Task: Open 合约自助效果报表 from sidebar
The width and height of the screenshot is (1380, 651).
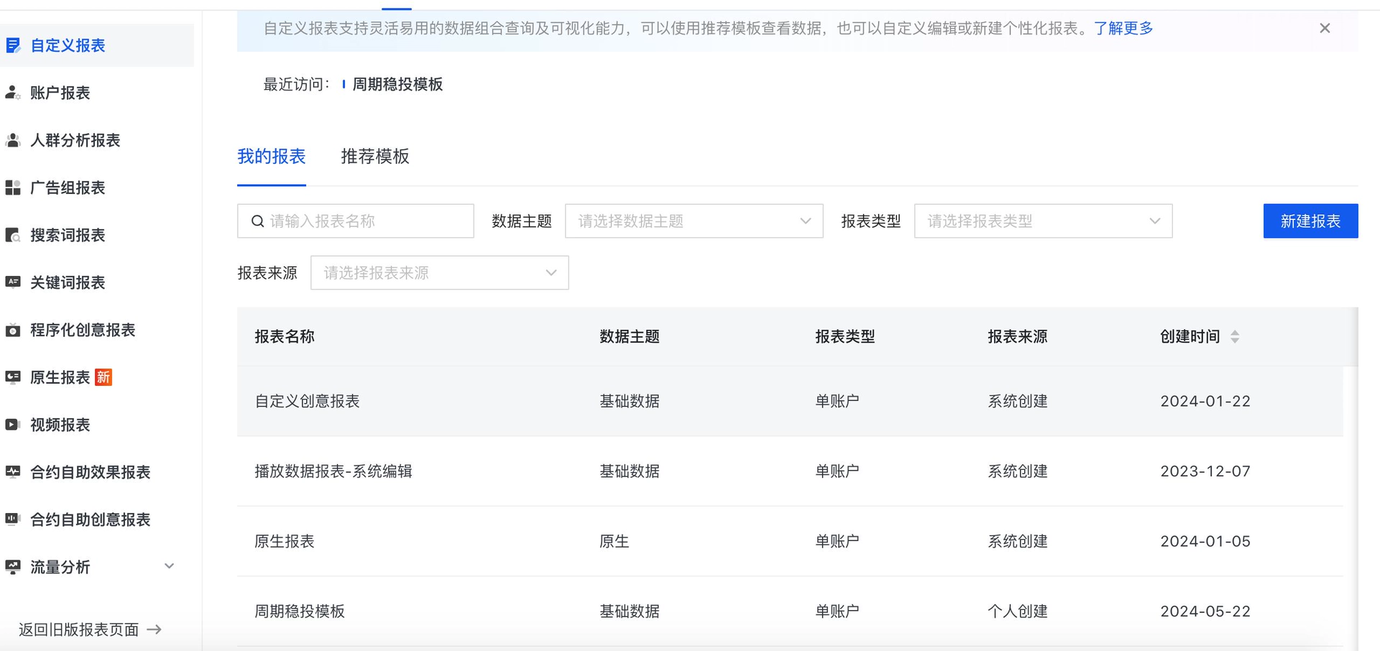Action: (90, 472)
